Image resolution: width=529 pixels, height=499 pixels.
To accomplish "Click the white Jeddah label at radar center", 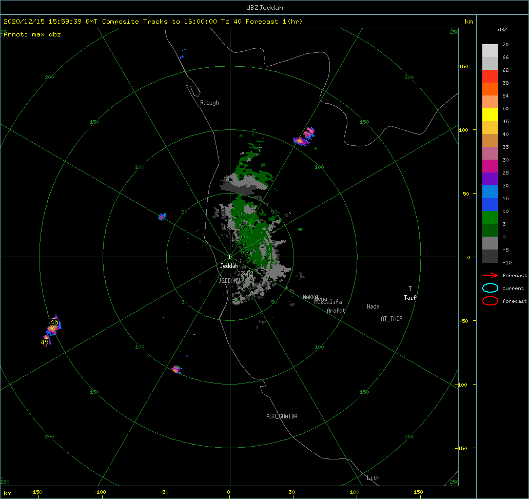I will (x=229, y=266).
